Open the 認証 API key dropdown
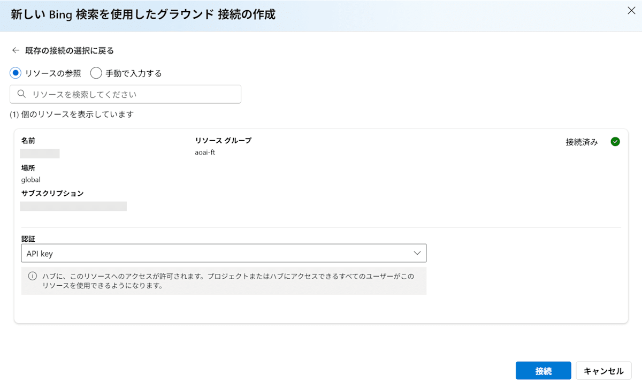This screenshot has height=390, width=642. point(224,254)
